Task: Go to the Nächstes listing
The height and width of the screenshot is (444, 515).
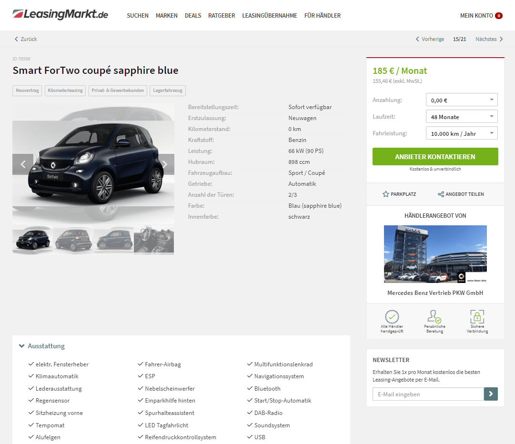Action: (x=489, y=39)
